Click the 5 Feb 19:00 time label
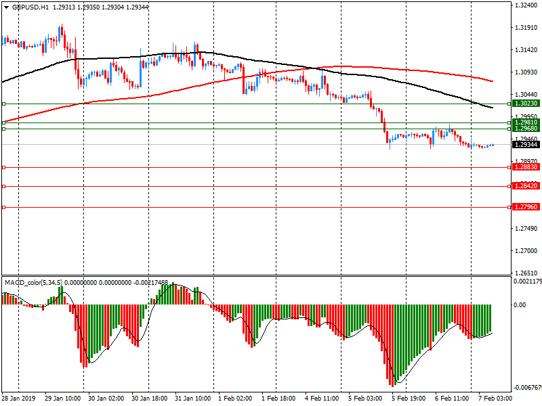Screen dimensions: 542x406 (x=409, y=399)
